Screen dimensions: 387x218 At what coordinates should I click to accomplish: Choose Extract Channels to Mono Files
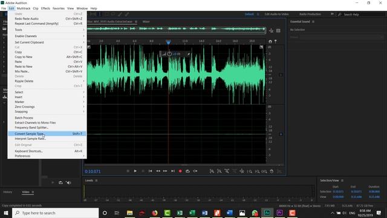[47, 122]
